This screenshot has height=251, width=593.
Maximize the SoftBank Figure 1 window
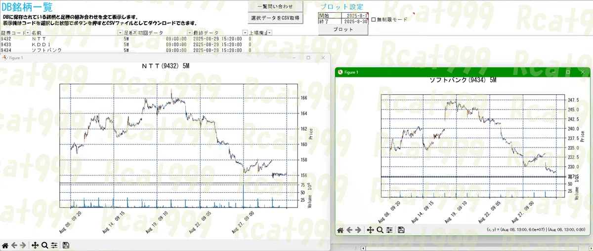point(568,72)
